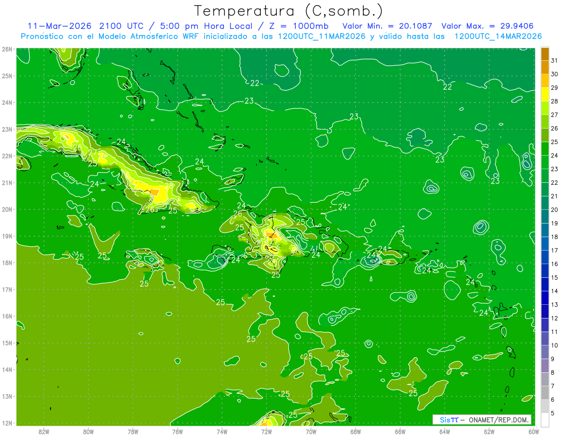Click the 'Valor Min. = 20.1087' reading
567x438 pixels.
pyautogui.click(x=387, y=26)
